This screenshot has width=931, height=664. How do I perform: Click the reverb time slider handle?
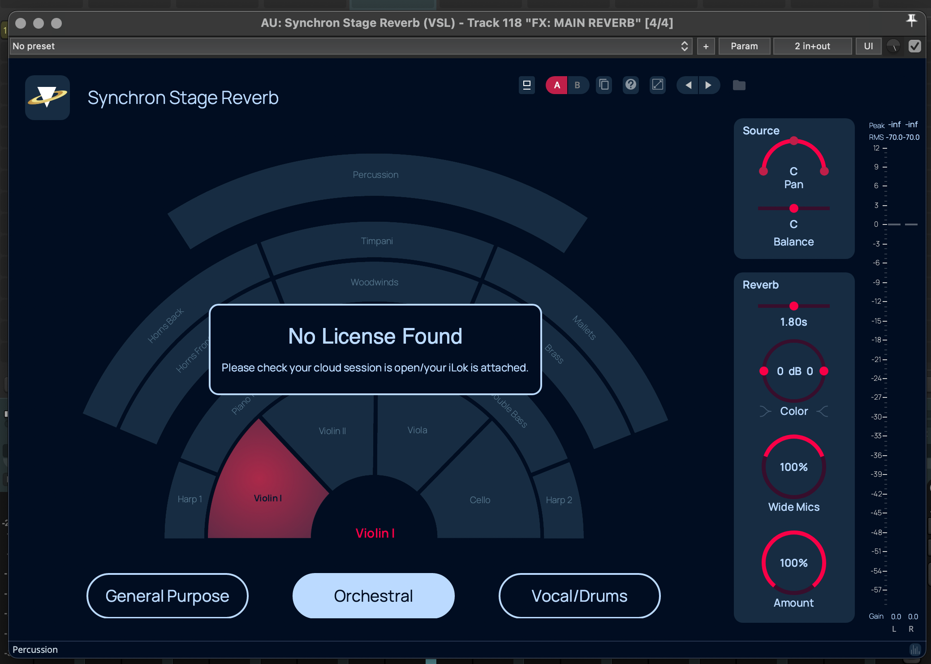(794, 306)
